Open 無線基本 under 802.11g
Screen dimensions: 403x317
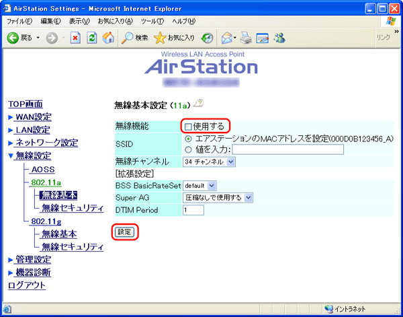pos(59,234)
